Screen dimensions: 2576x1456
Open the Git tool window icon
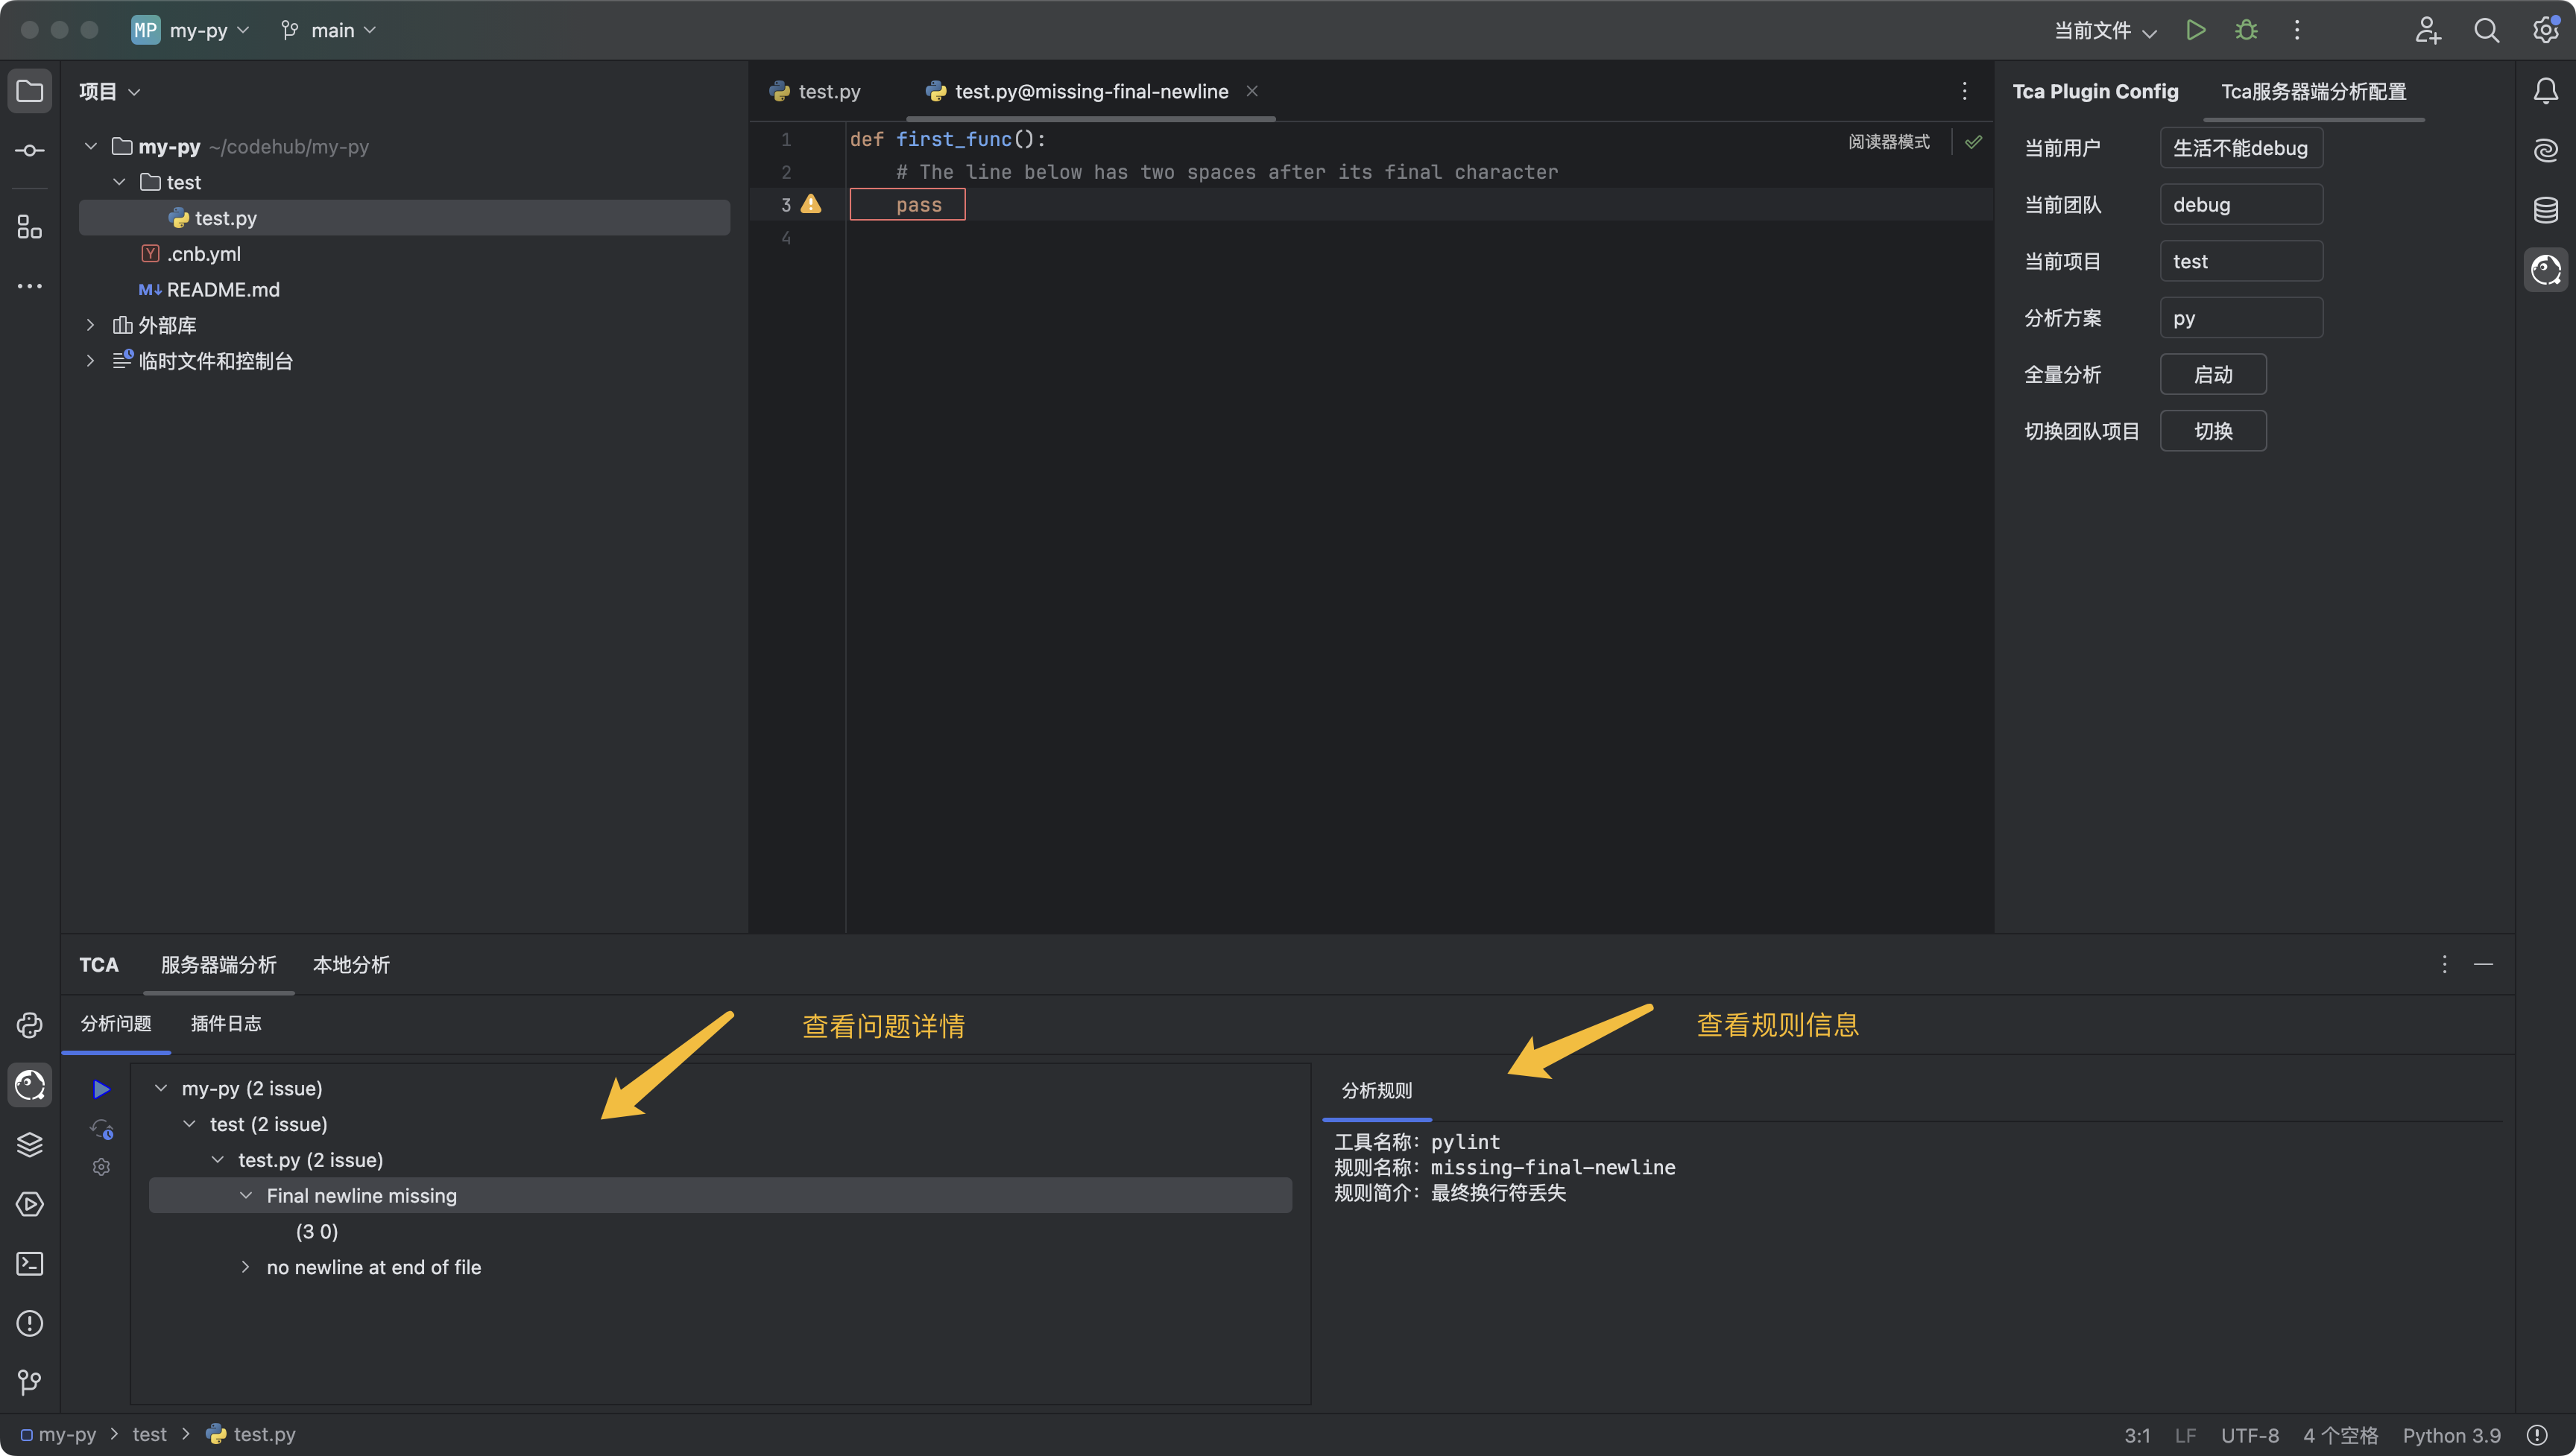tap(30, 1383)
